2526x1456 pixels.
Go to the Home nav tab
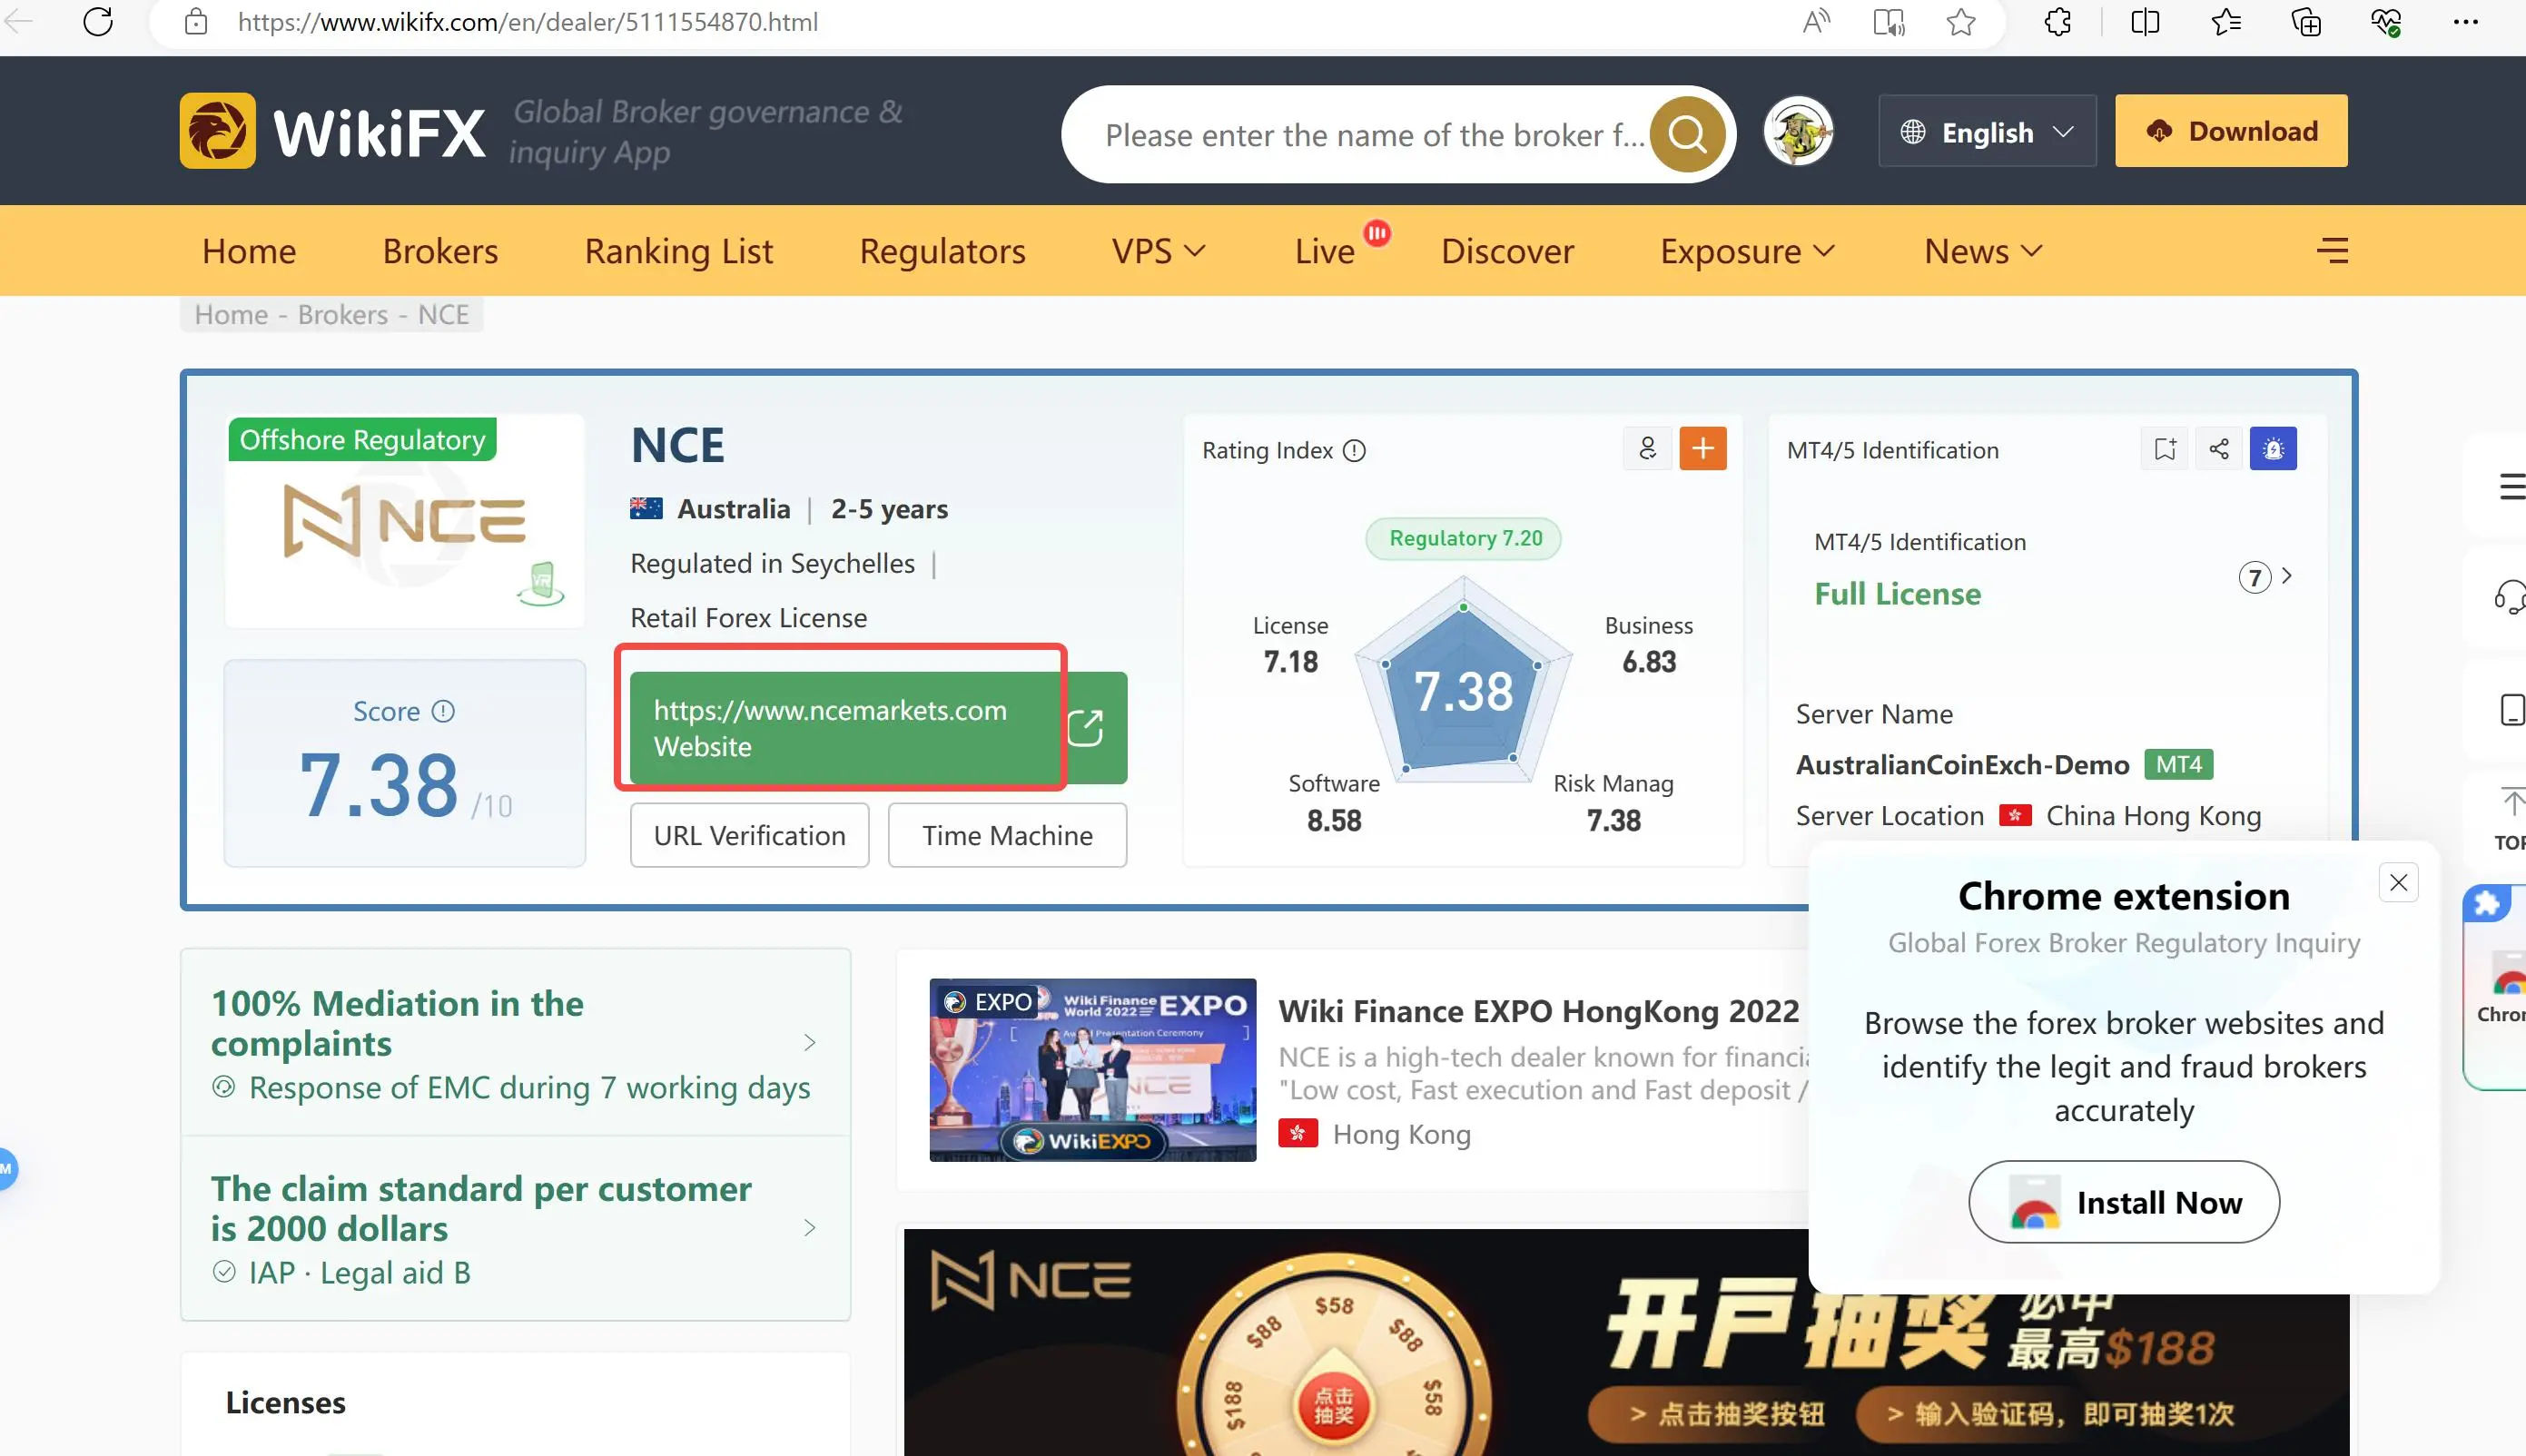pos(249,251)
